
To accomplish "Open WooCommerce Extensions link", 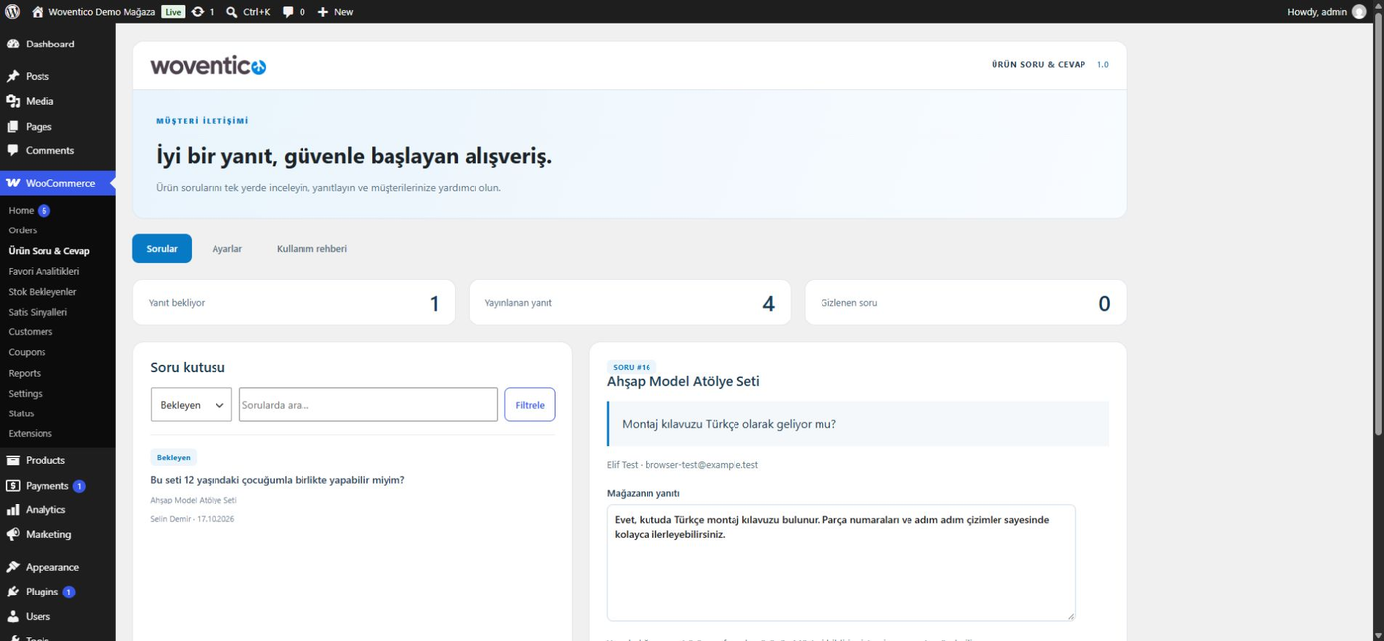I will point(31,433).
